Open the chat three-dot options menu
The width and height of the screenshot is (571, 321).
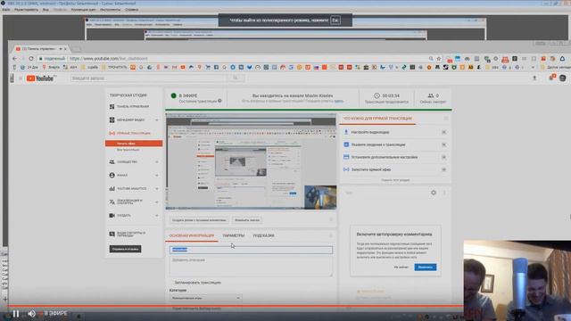click(444, 193)
